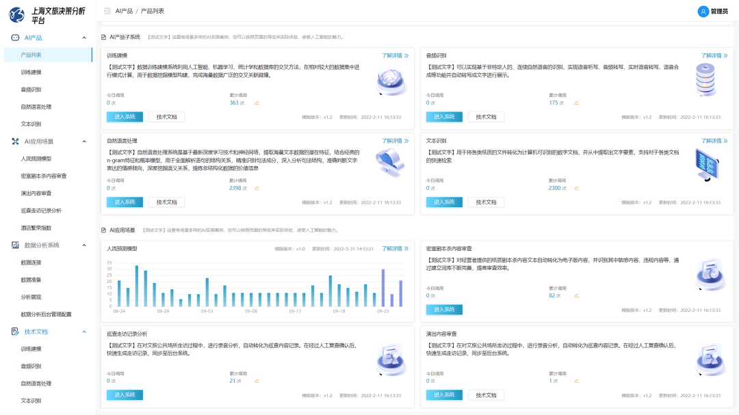The height and width of the screenshot is (415, 739).
Task: Collapse the 数据分析系统 sidebar group
Action: point(84,245)
